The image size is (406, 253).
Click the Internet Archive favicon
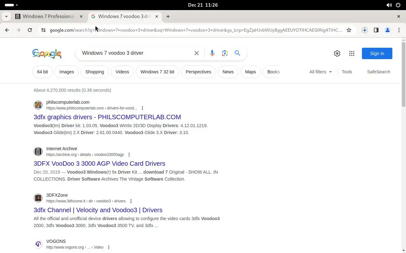pos(38,151)
